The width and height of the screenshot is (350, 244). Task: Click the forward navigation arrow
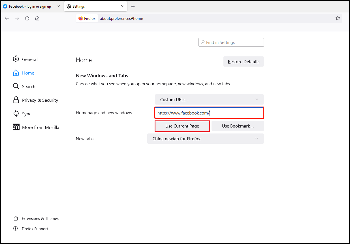[x=17, y=18]
